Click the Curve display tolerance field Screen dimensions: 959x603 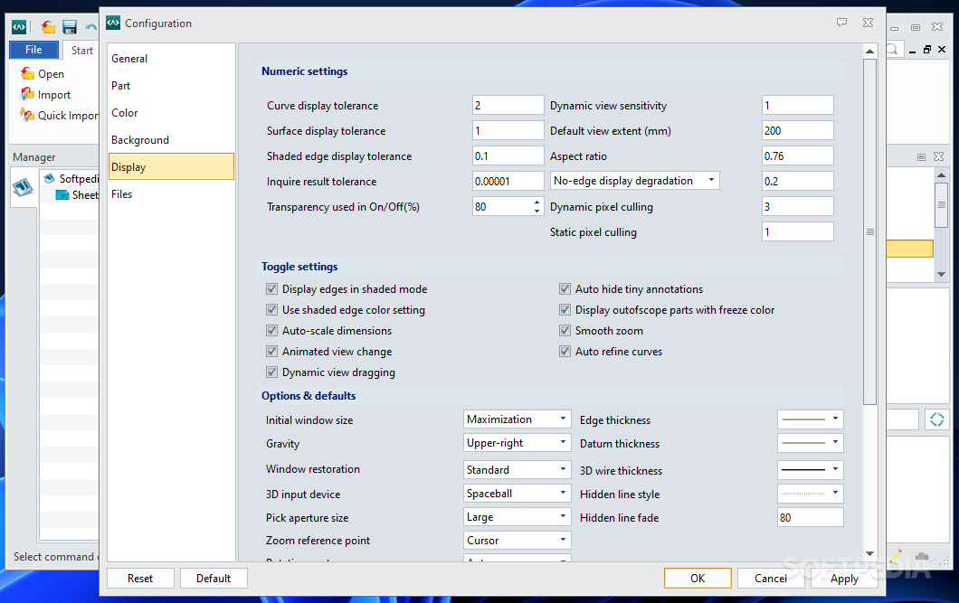pyautogui.click(x=508, y=105)
